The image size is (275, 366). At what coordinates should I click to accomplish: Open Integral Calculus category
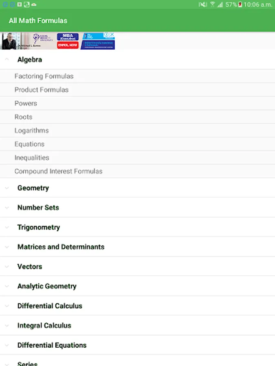coord(44,326)
